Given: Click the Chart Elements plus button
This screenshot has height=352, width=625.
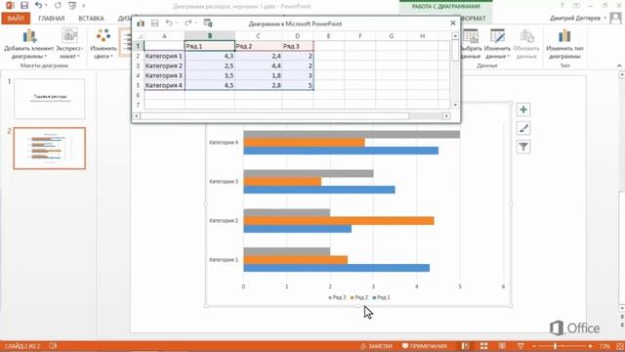Looking at the screenshot, I should pyautogui.click(x=523, y=110).
